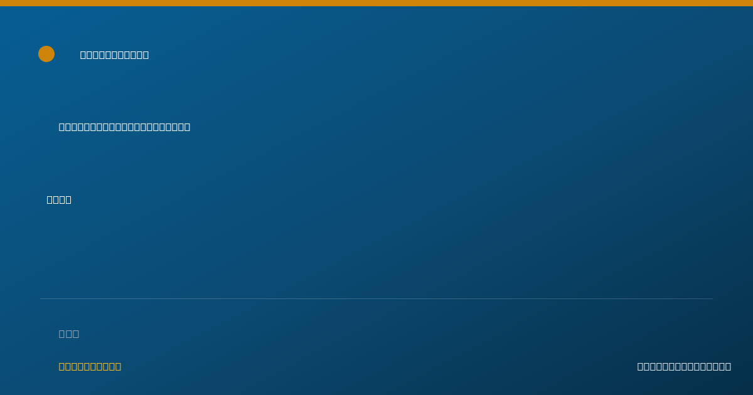
Task: Tap the round orange brand dot
Action: click(x=46, y=54)
